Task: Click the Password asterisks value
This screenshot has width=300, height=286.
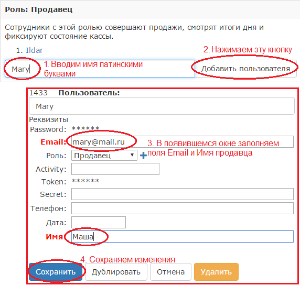Action: [x=85, y=128]
